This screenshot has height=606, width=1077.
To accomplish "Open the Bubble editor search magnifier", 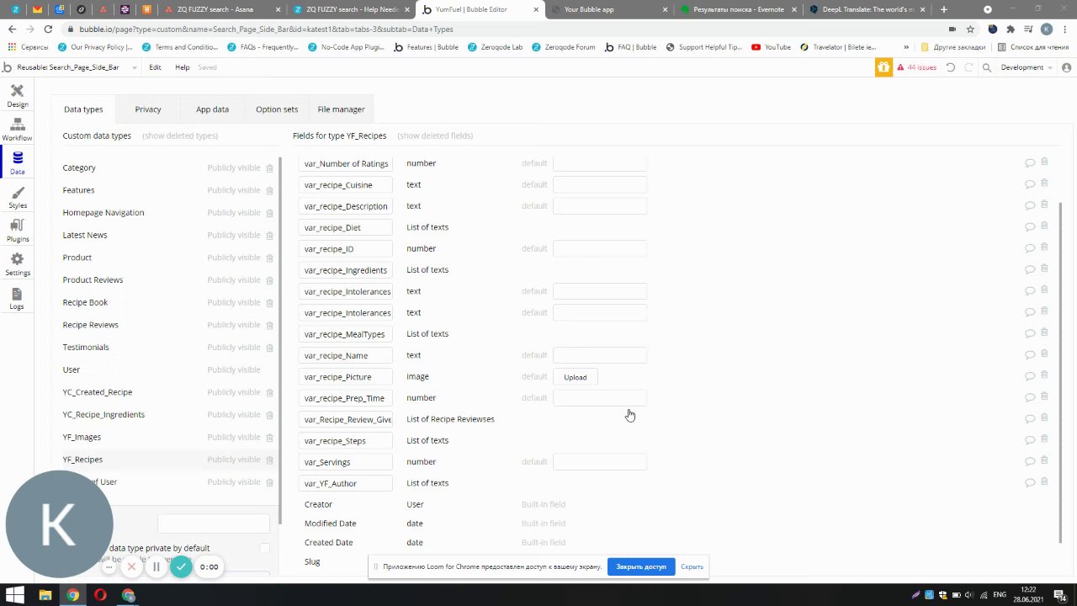I will point(987,67).
